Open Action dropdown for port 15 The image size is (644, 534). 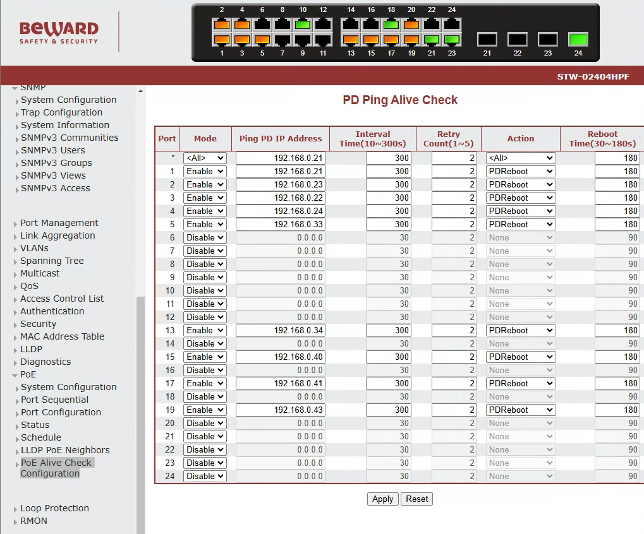[520, 357]
